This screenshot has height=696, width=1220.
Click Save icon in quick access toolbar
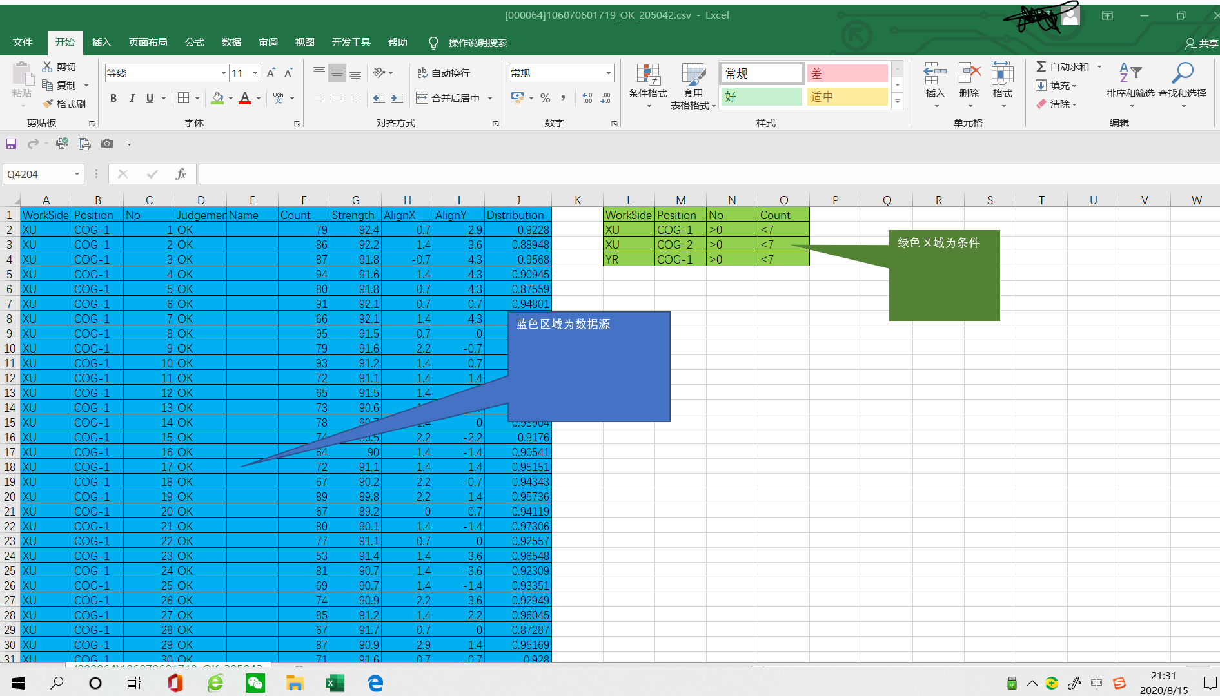click(x=11, y=144)
